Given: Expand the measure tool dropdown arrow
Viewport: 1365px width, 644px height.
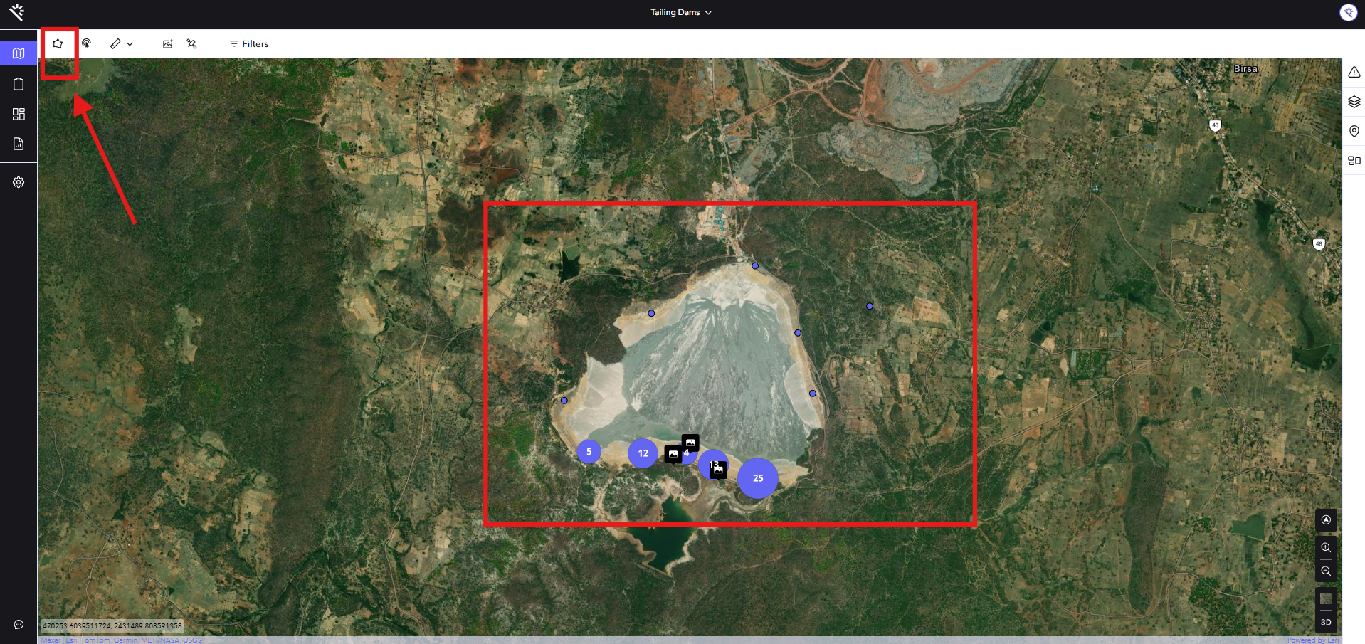Looking at the screenshot, I should point(130,44).
